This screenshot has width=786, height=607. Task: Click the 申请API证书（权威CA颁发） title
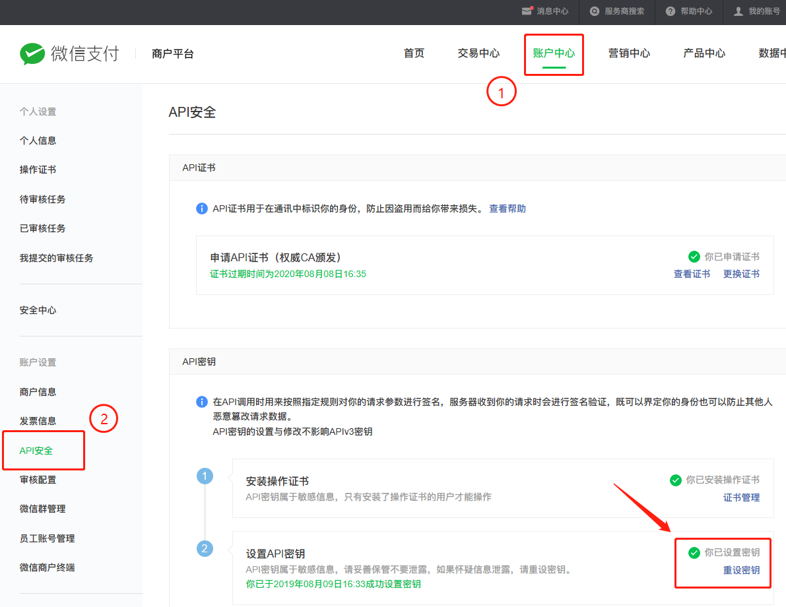point(275,257)
